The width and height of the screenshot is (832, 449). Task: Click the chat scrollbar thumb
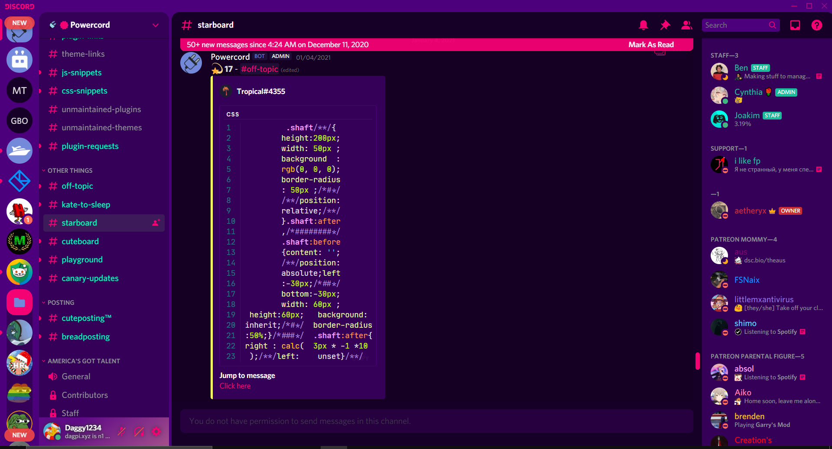click(x=698, y=361)
